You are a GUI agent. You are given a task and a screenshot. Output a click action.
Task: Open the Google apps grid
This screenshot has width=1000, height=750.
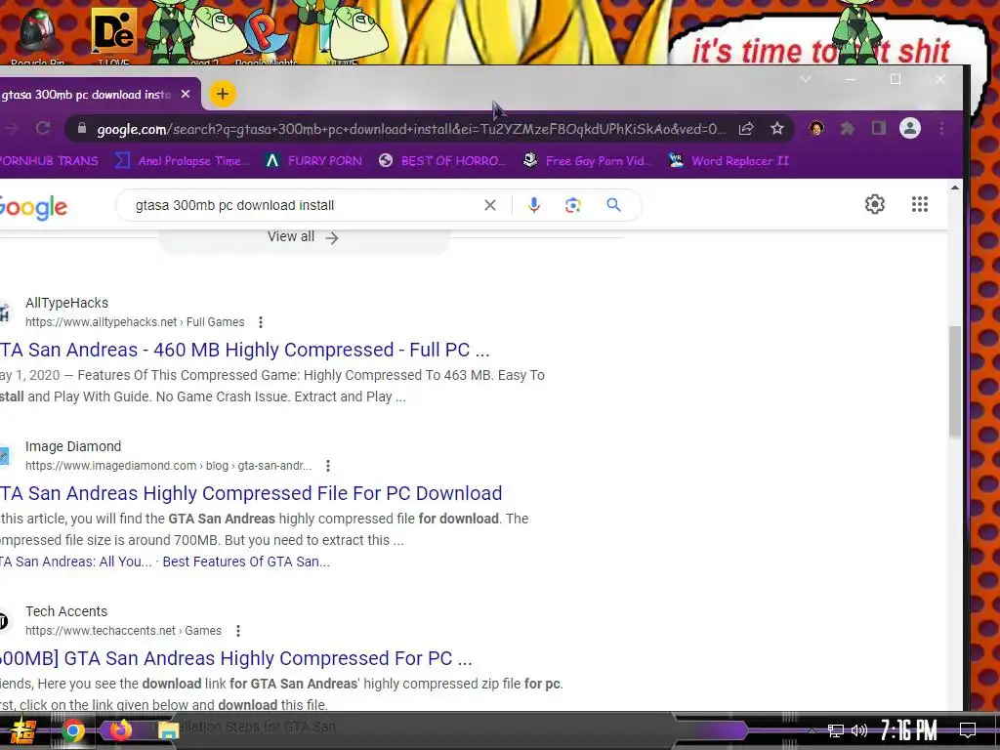tap(920, 204)
